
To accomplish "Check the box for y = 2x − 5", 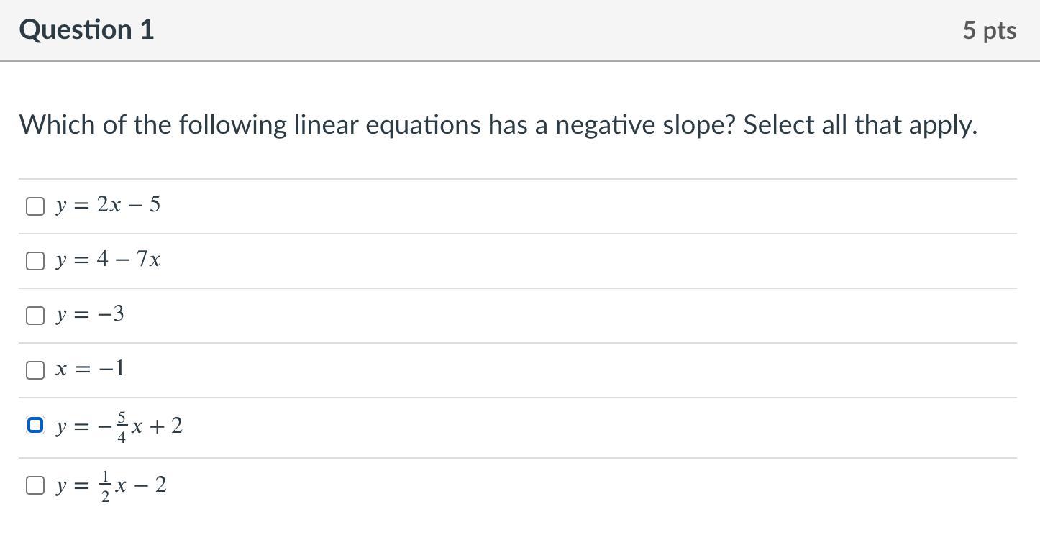I will click(35, 206).
